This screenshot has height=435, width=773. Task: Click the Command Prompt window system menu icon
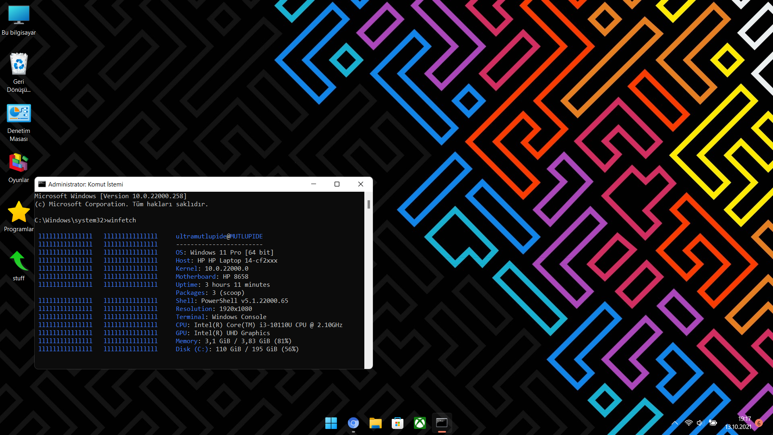tap(42, 184)
